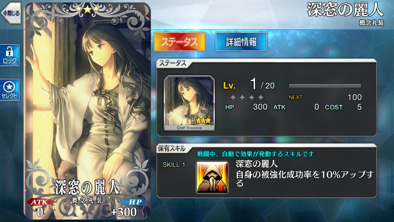394x222 pixels.
Task: Tap the skill name 深窓の麗人 text
Action: [x=257, y=164]
